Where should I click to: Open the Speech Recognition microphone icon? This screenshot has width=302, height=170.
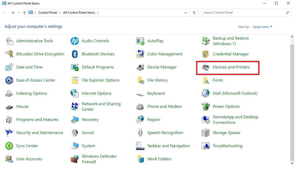tap(140, 133)
